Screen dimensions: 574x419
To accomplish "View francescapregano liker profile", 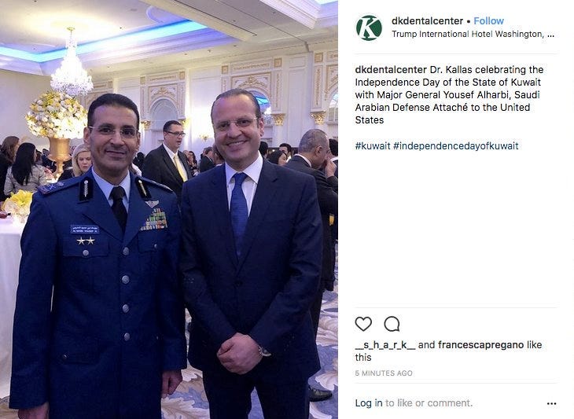I will coord(481,345).
